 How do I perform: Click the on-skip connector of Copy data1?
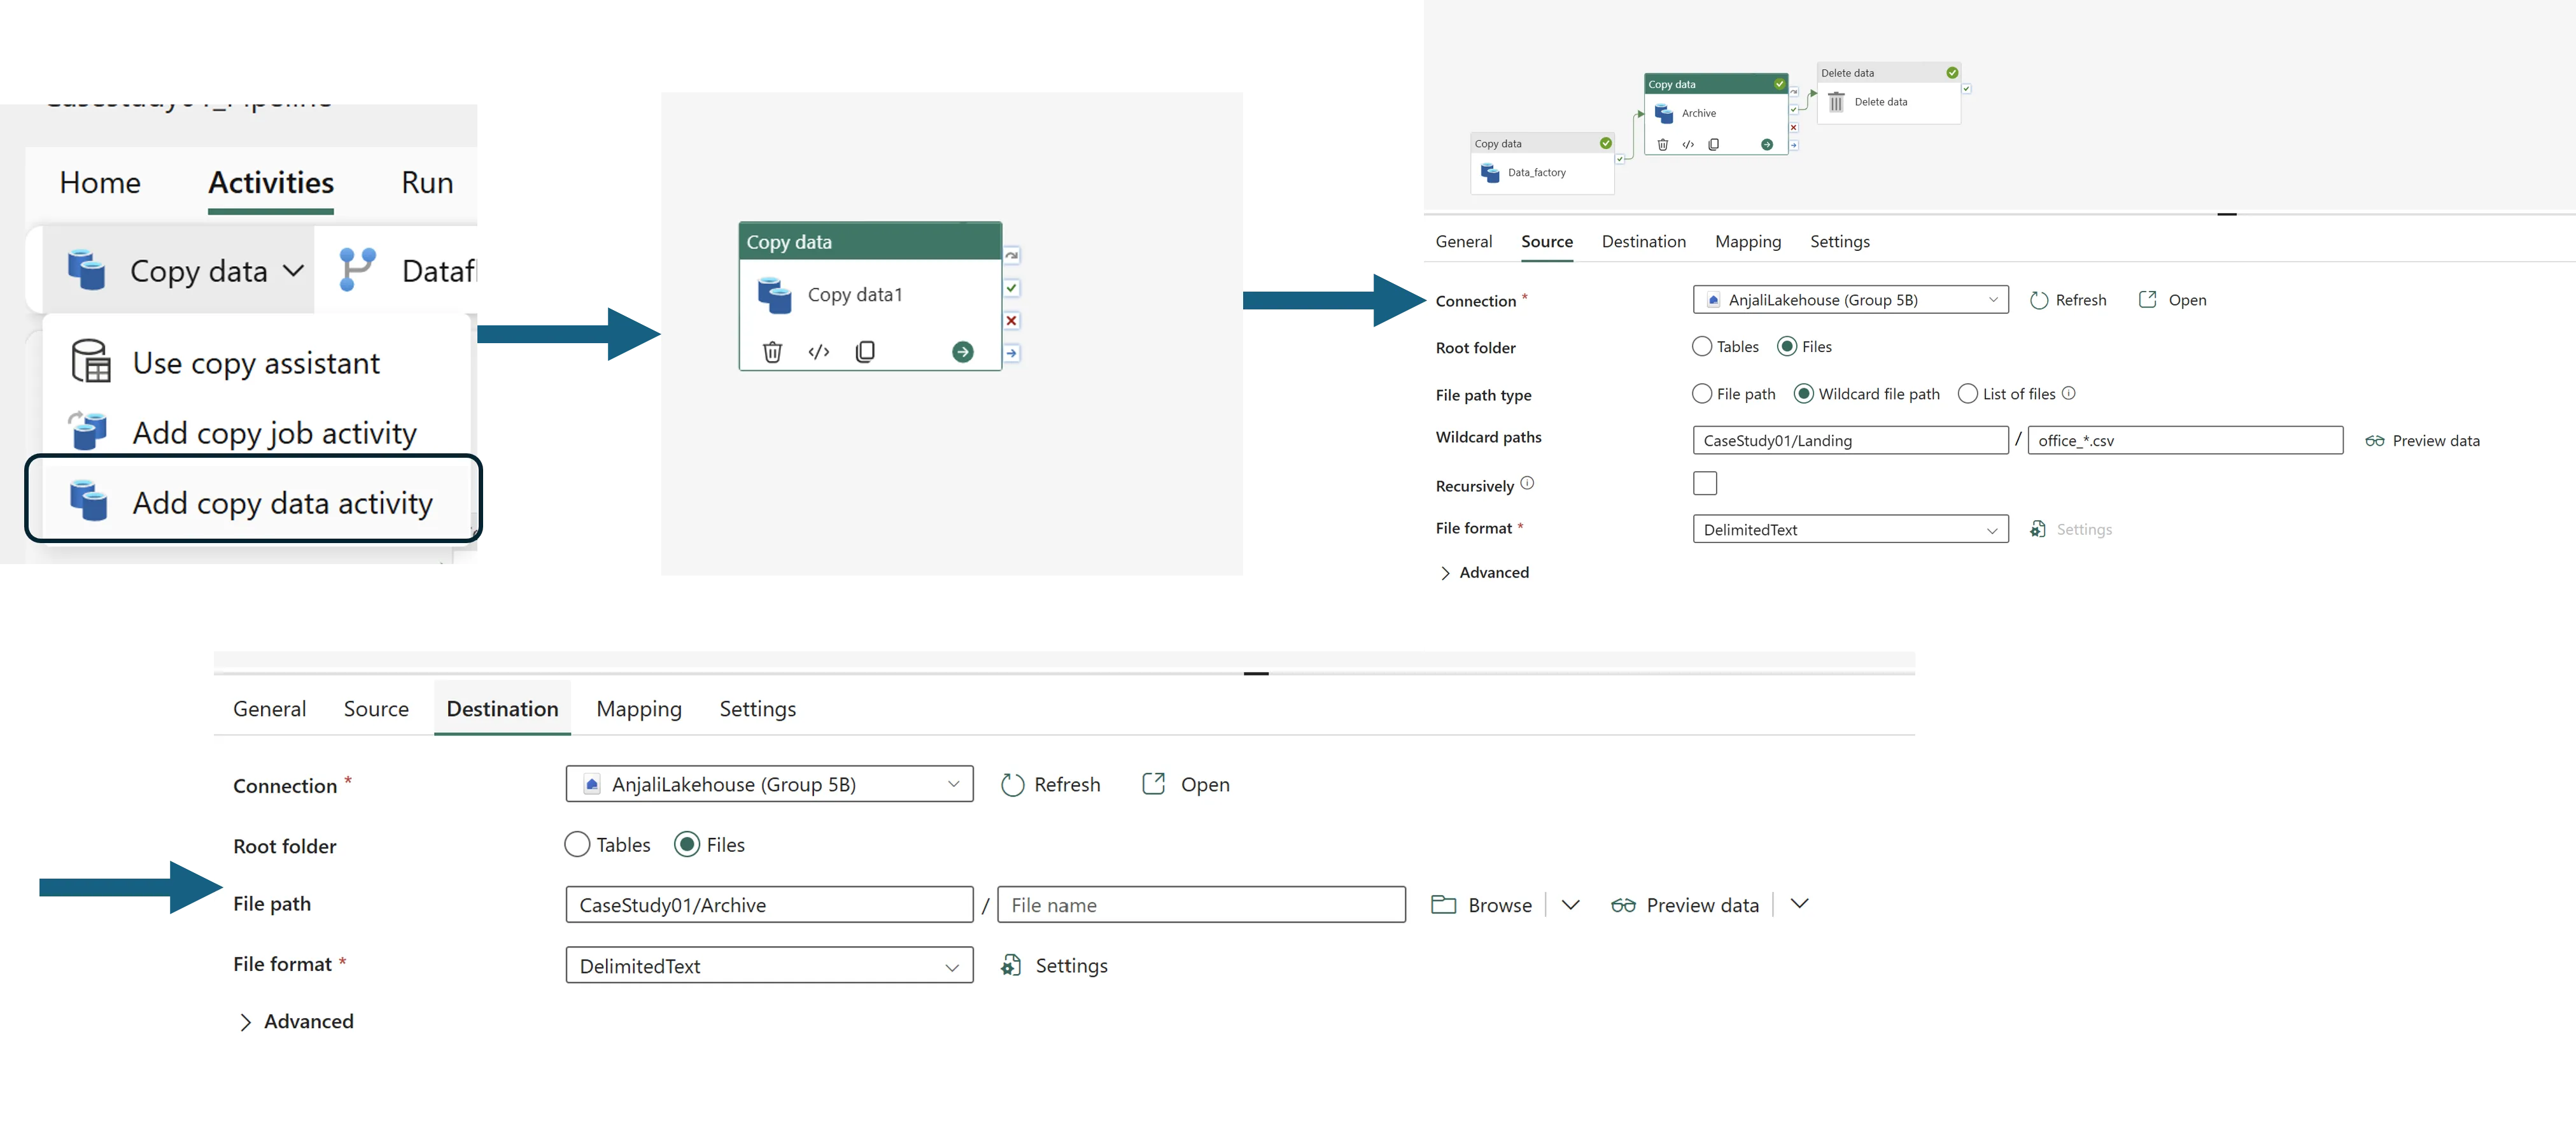coord(1012,256)
